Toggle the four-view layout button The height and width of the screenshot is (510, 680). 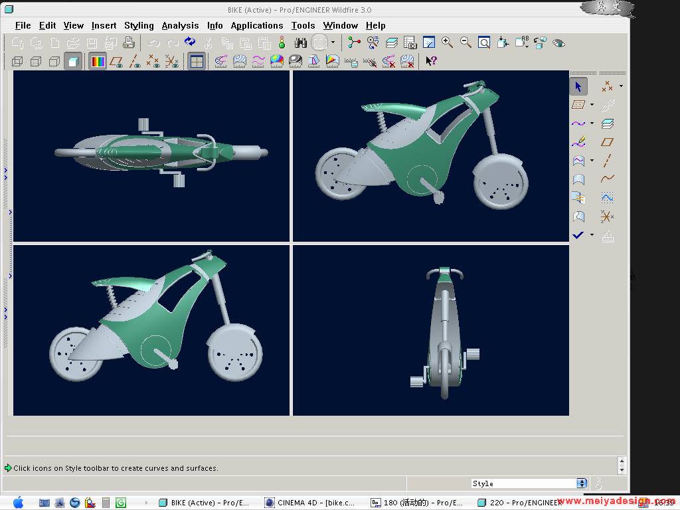[x=197, y=61]
